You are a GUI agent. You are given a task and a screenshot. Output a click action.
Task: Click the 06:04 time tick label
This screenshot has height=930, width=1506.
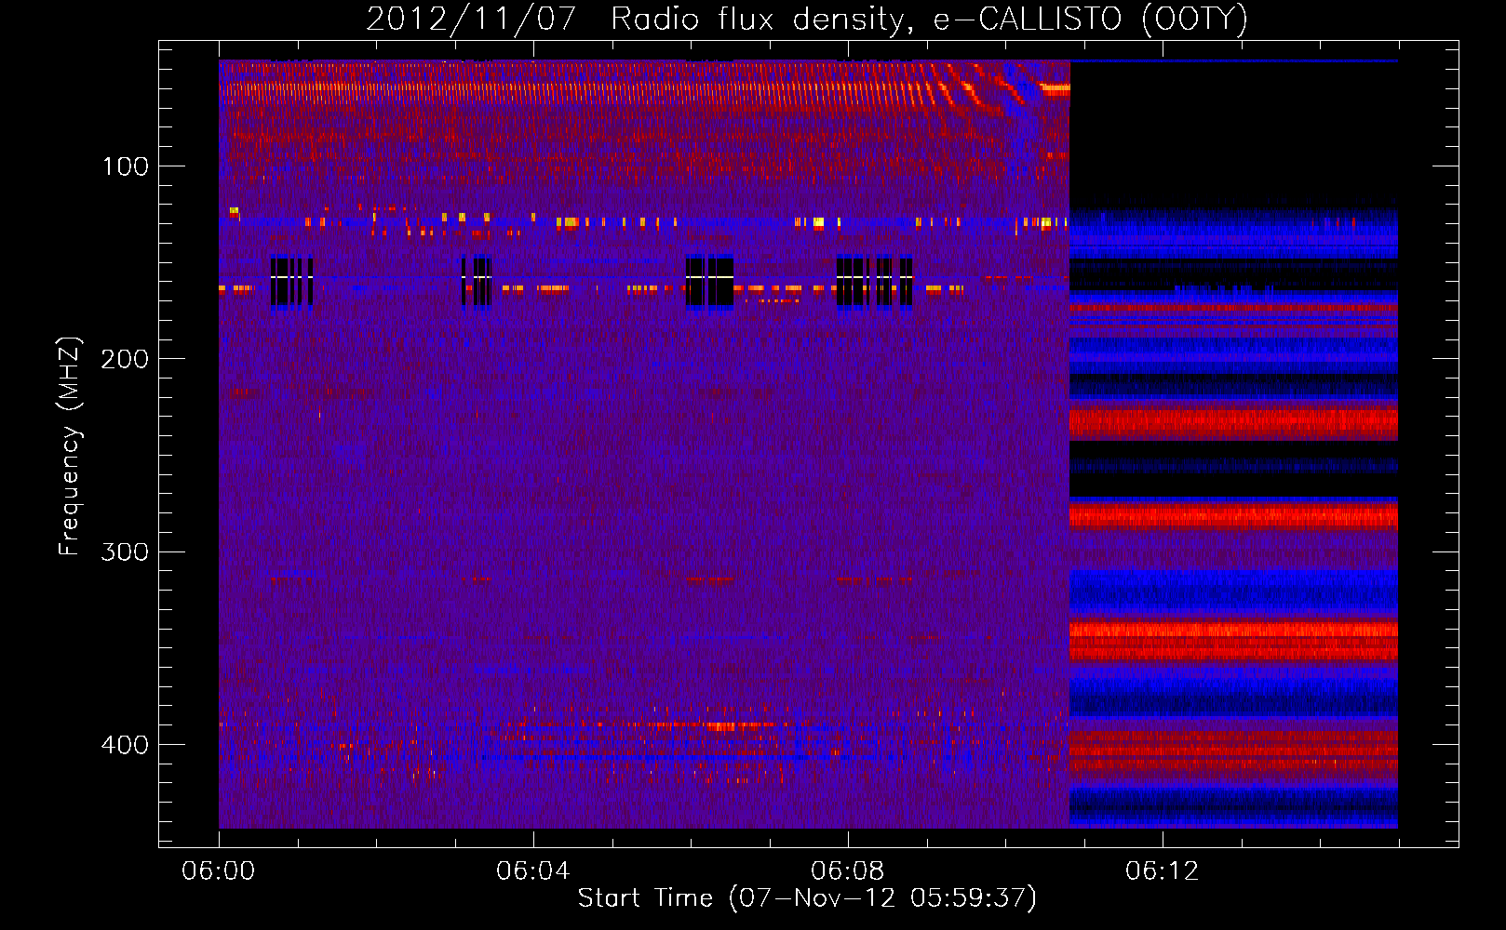click(533, 871)
